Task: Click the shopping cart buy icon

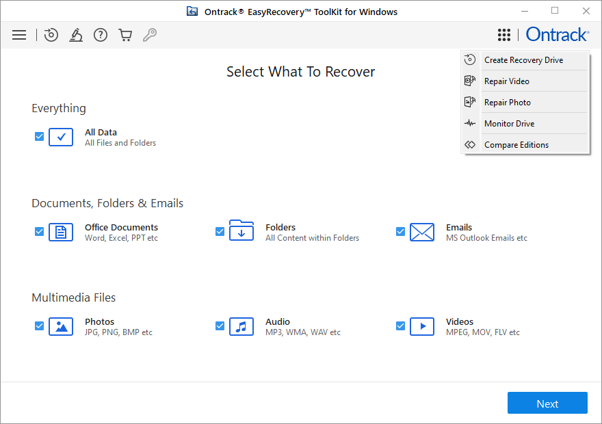Action: click(125, 35)
